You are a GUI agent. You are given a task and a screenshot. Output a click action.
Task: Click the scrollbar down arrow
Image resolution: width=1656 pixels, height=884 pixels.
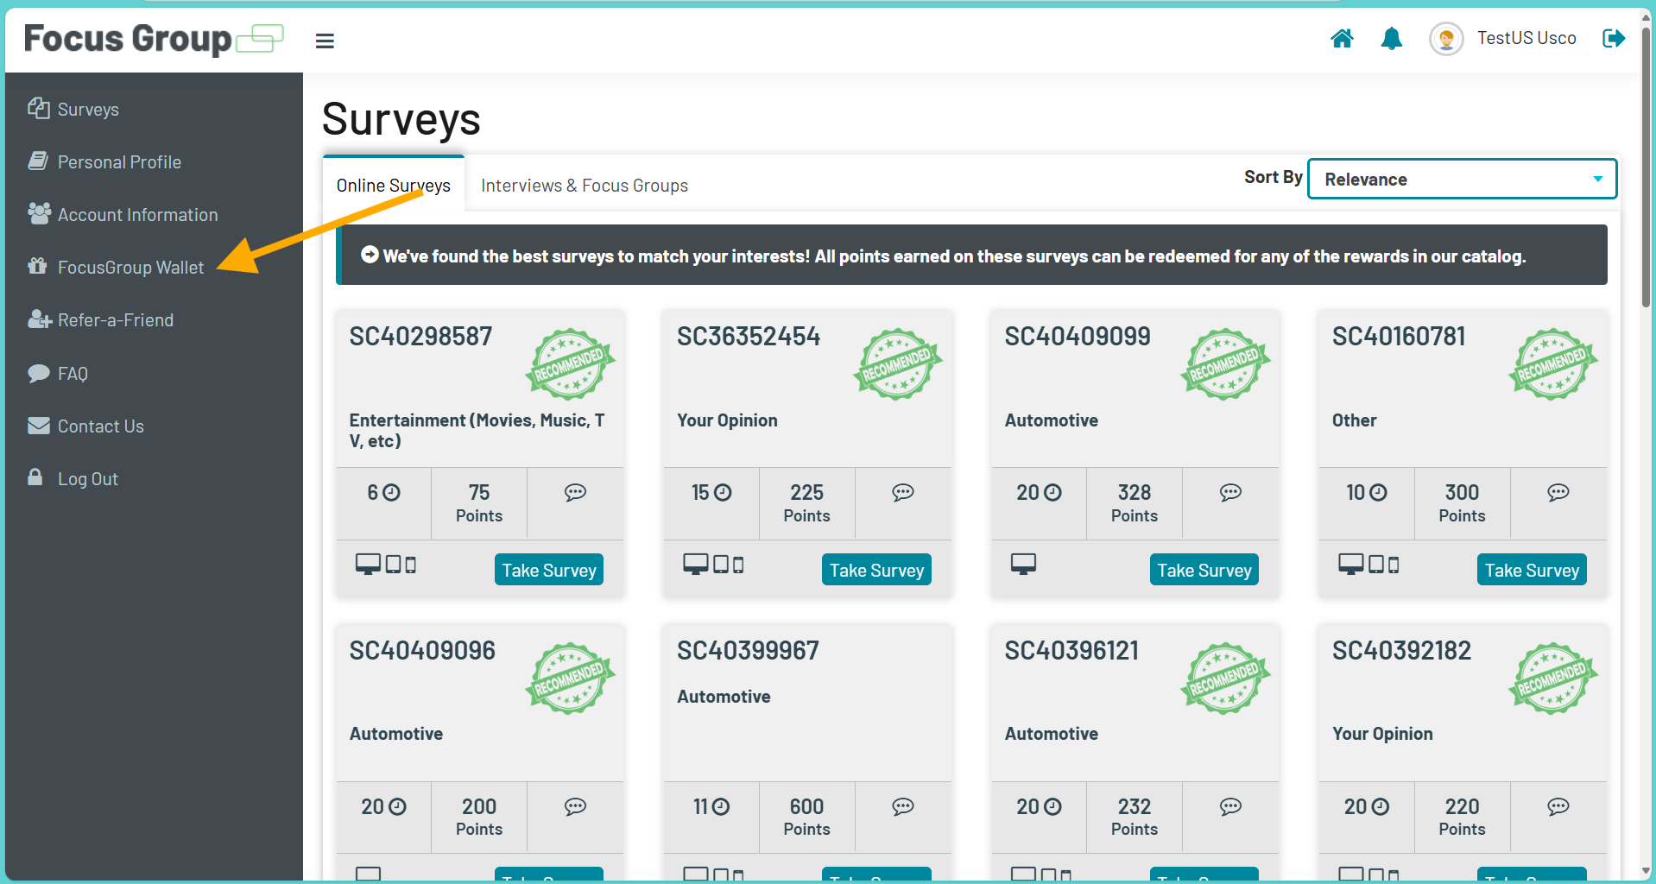1646,870
